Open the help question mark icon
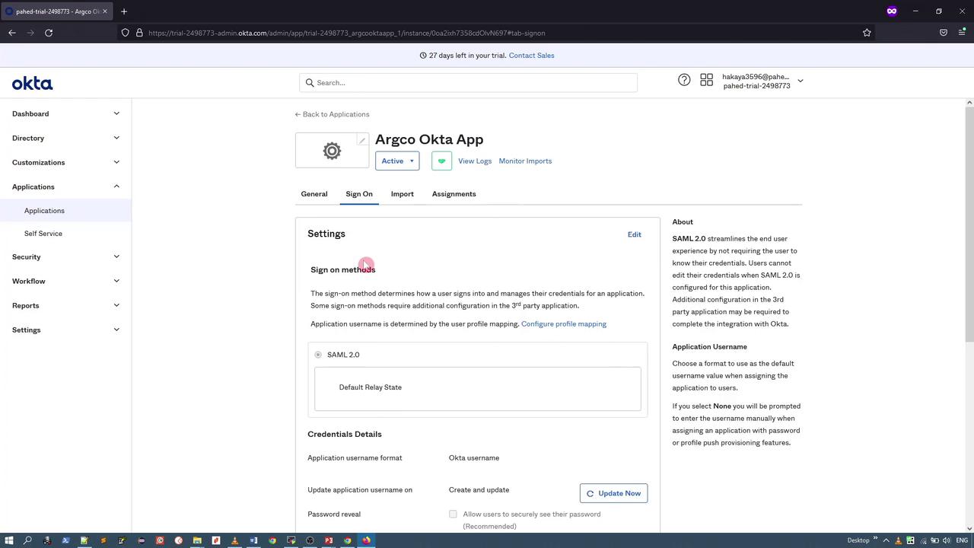 tap(684, 80)
